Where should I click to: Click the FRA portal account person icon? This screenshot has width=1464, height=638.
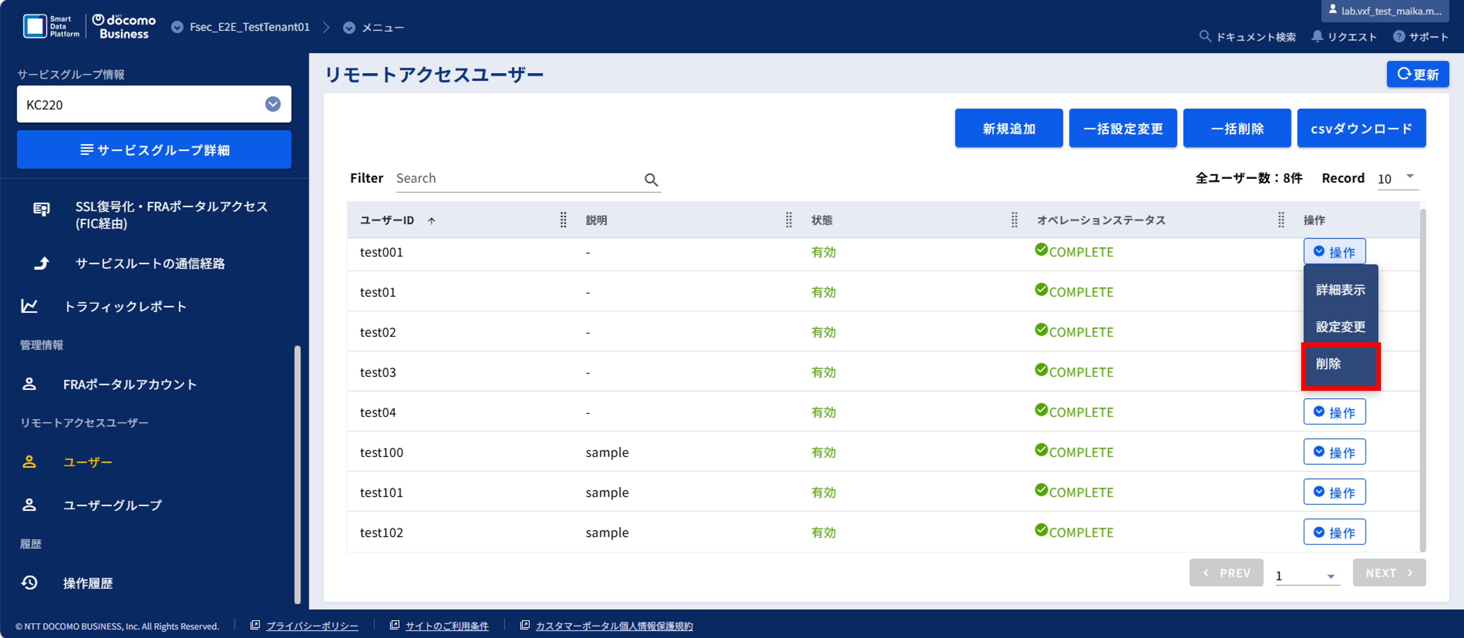(30, 384)
